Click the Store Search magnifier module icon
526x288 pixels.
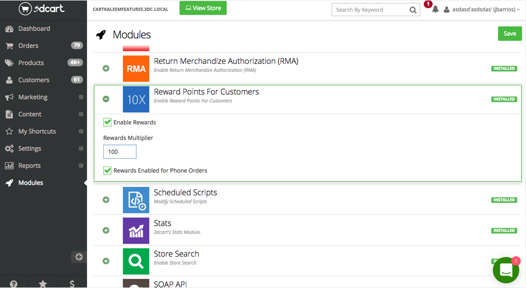coord(136,261)
